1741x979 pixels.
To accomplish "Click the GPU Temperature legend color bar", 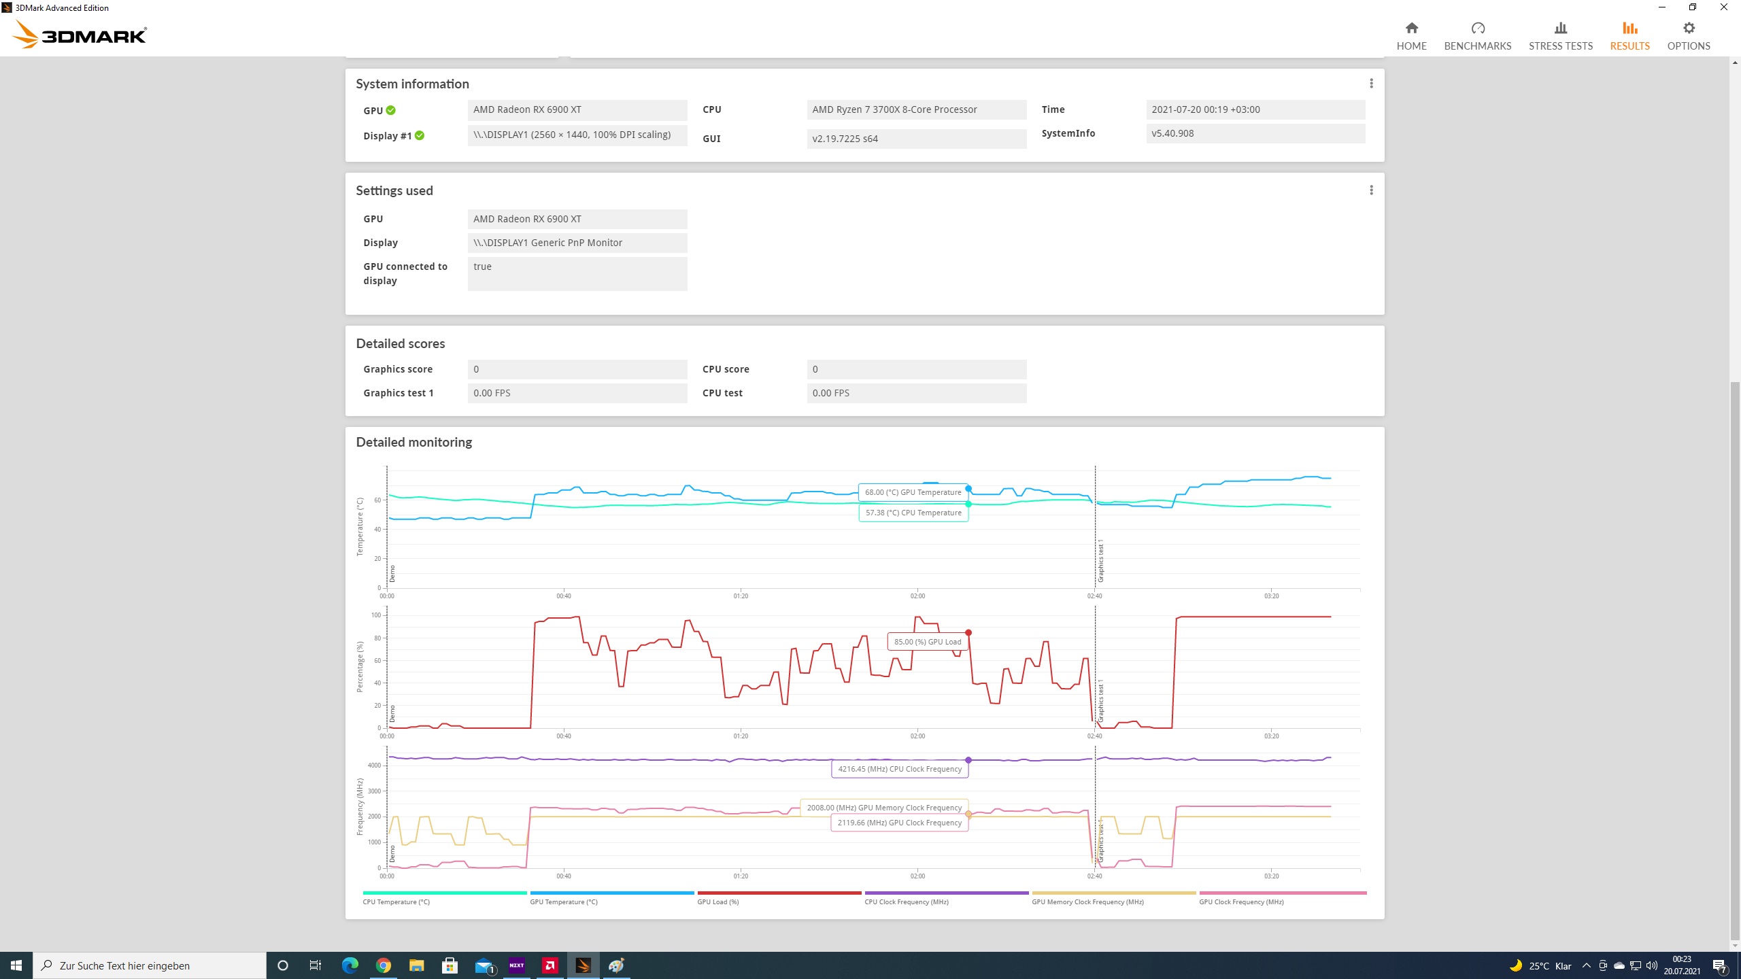I will (611, 893).
